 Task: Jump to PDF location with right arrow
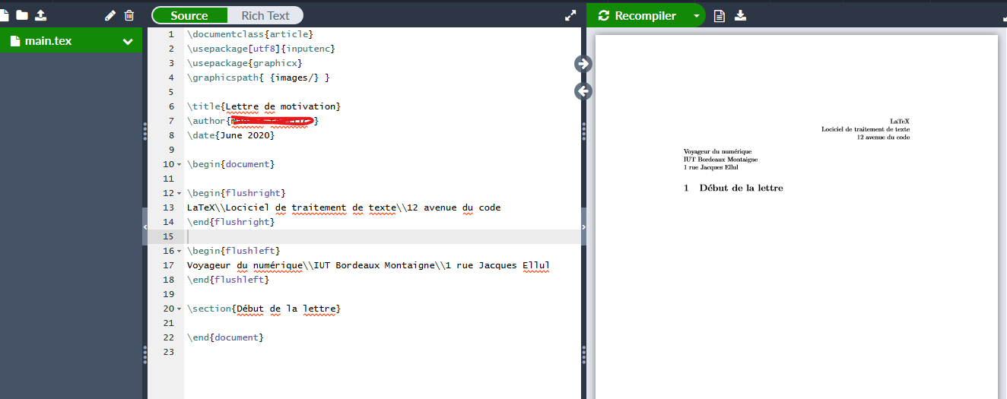click(583, 64)
